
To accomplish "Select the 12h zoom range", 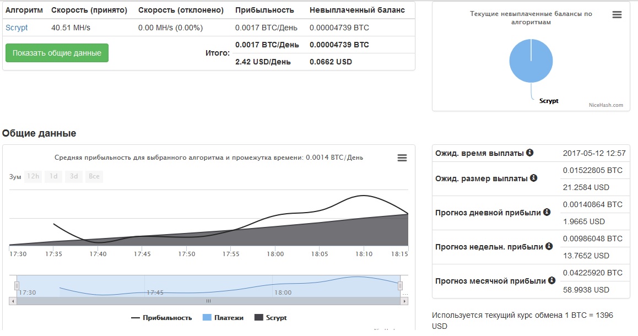I will click(33, 176).
